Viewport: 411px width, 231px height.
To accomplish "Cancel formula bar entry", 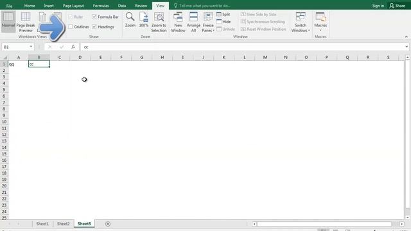I will (49, 47).
